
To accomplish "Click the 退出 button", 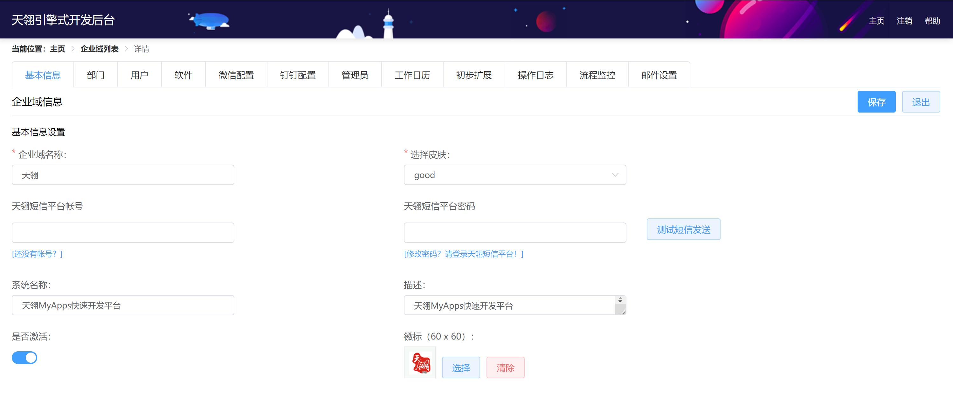I will tap(921, 102).
